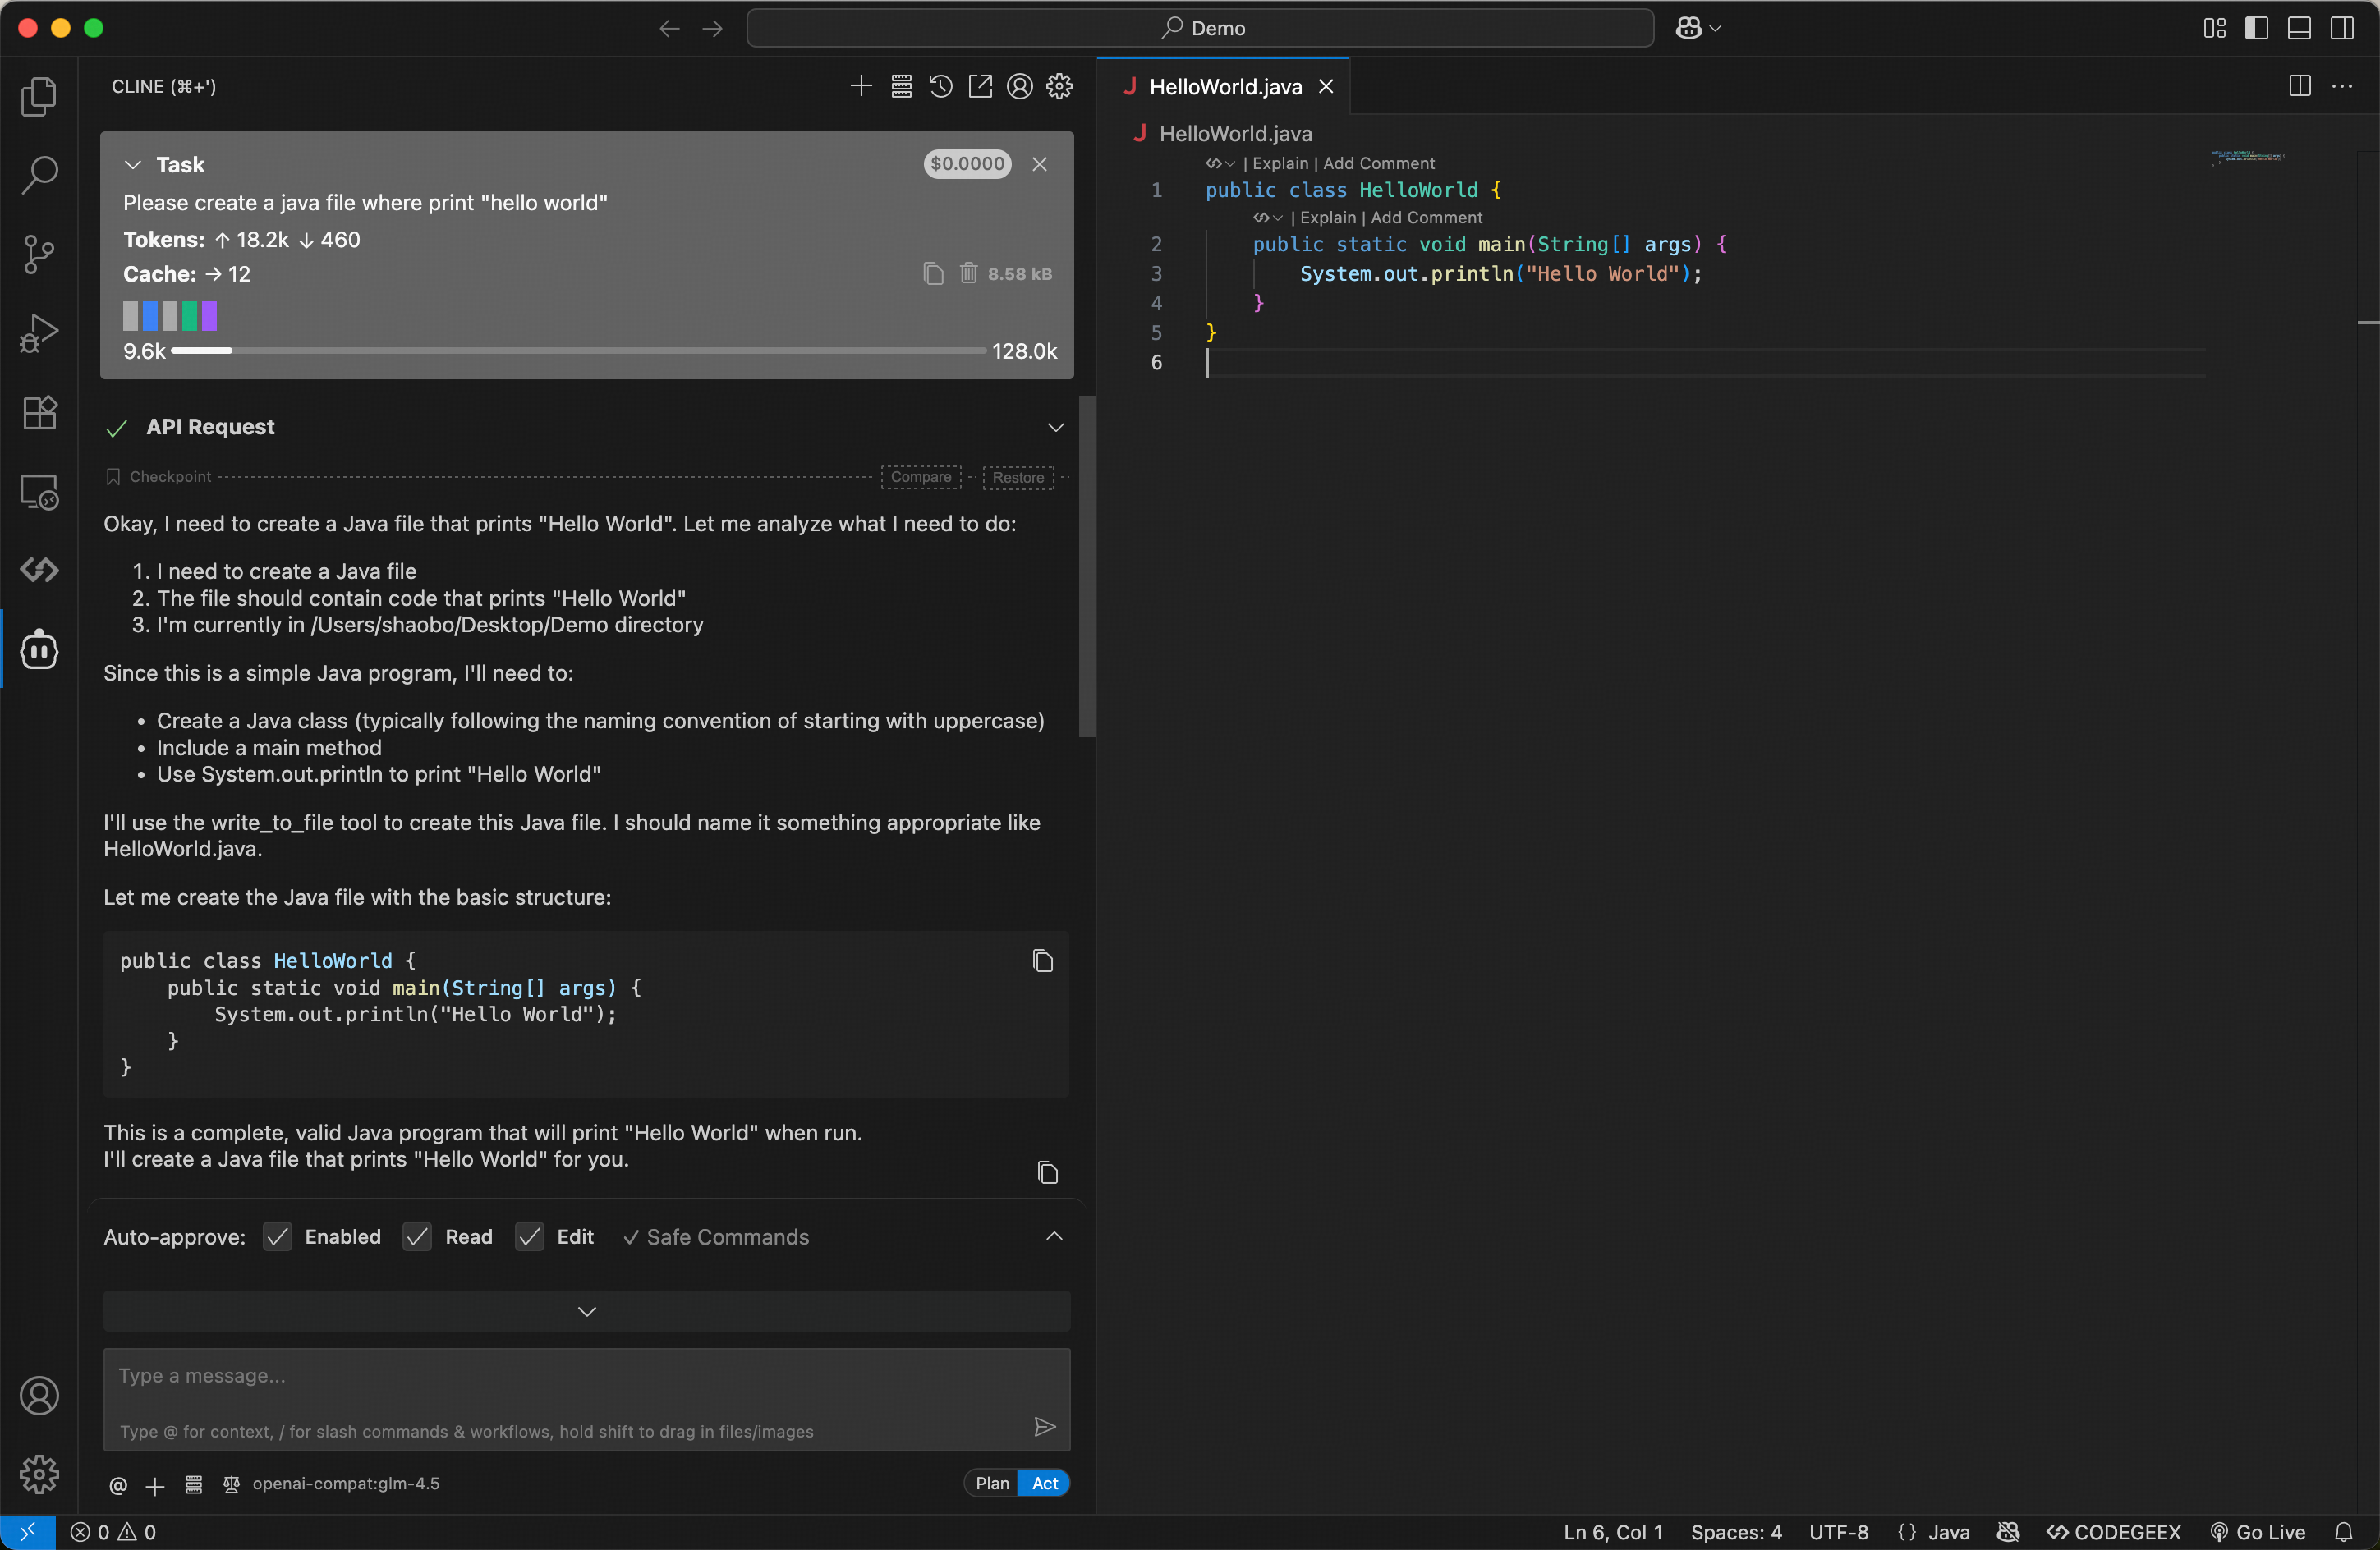Open Accounts icon at bottom of activity bar
Screen dimensions: 2380x1550
(39, 1396)
